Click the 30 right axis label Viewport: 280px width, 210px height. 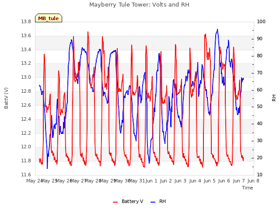click(259, 141)
